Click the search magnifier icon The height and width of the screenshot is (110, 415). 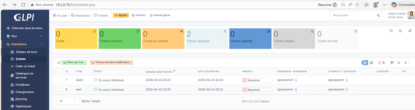click(378, 15)
